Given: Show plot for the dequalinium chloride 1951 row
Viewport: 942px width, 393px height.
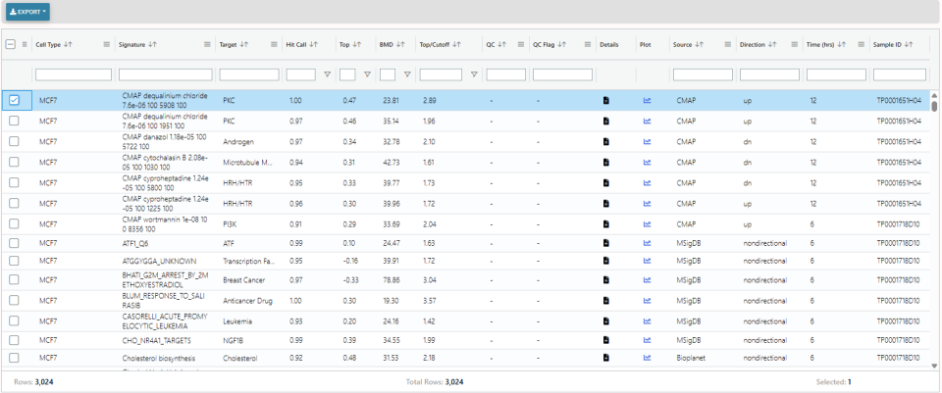Looking at the screenshot, I should pos(647,121).
